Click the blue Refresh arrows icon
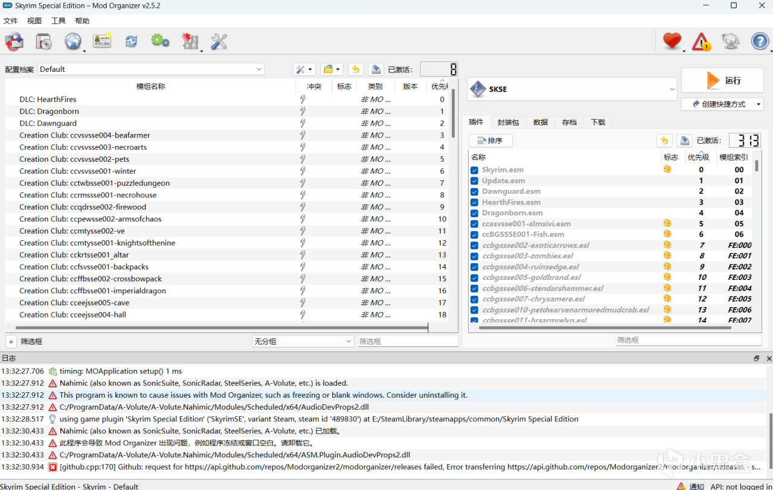This screenshot has height=490, width=773. point(131,42)
